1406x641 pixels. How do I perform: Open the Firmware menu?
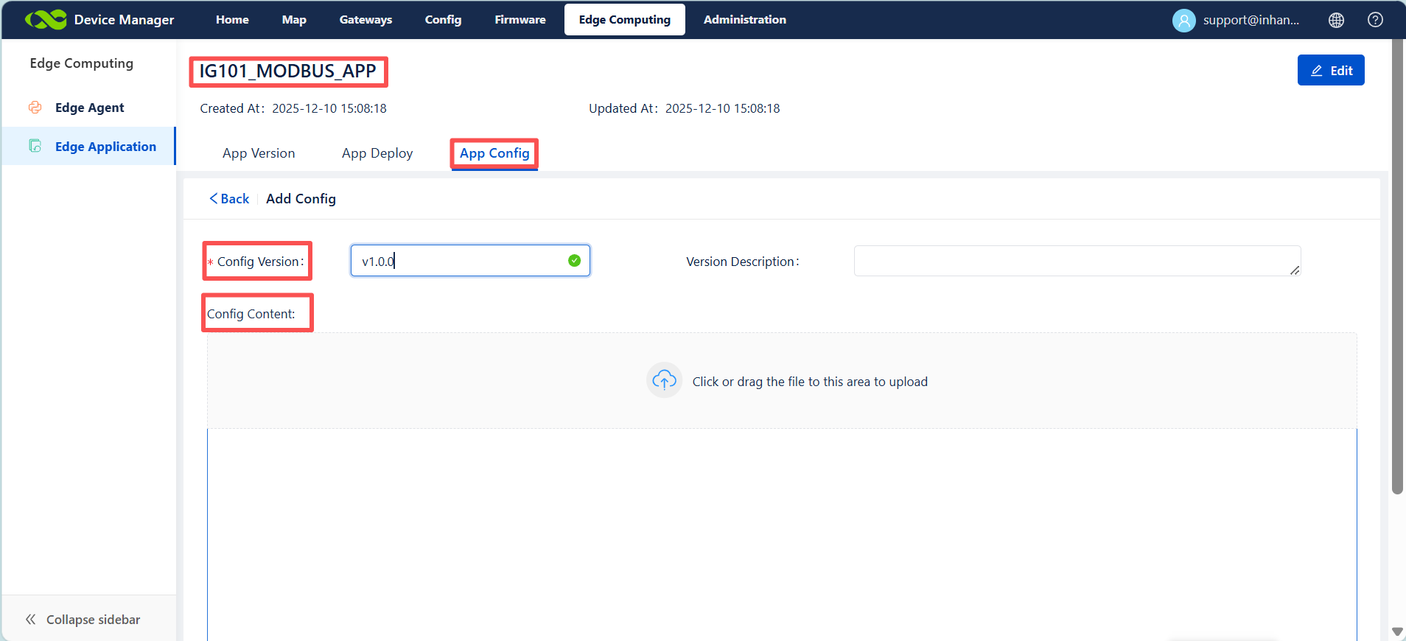(520, 20)
